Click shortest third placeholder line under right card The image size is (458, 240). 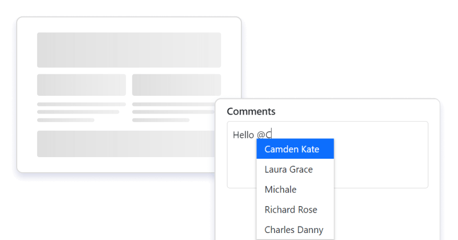coord(161,120)
